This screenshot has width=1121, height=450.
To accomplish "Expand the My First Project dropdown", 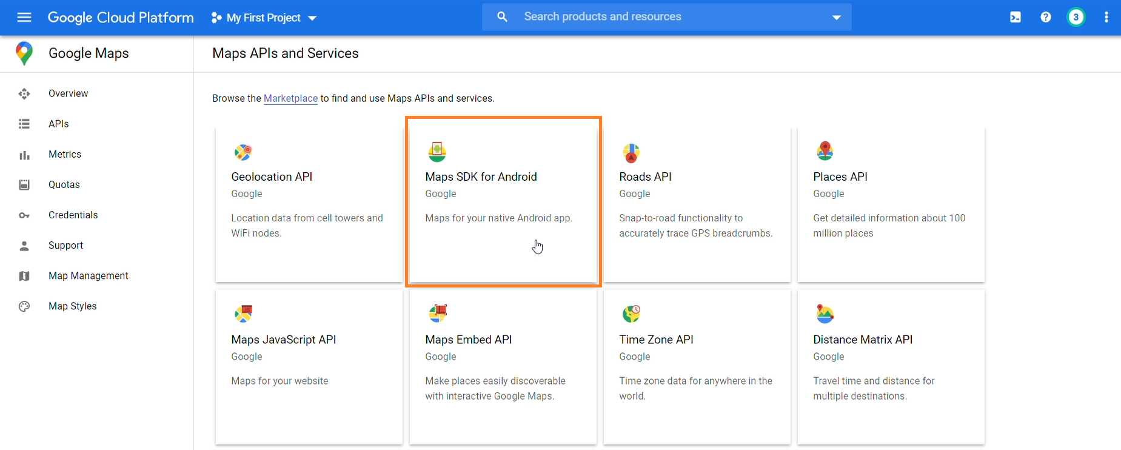I will coord(312,18).
